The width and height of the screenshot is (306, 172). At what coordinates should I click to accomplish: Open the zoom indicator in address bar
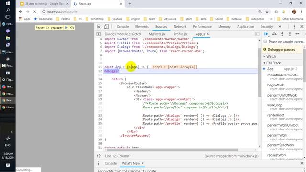coord(260,11)
